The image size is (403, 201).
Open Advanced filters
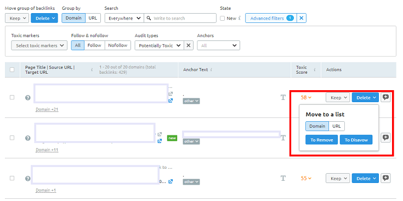click(x=271, y=18)
